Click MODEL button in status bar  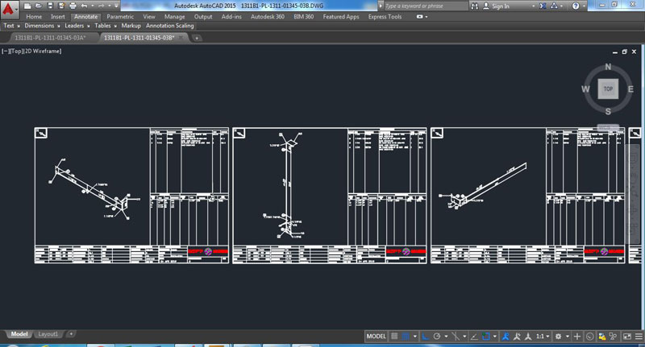(x=376, y=336)
